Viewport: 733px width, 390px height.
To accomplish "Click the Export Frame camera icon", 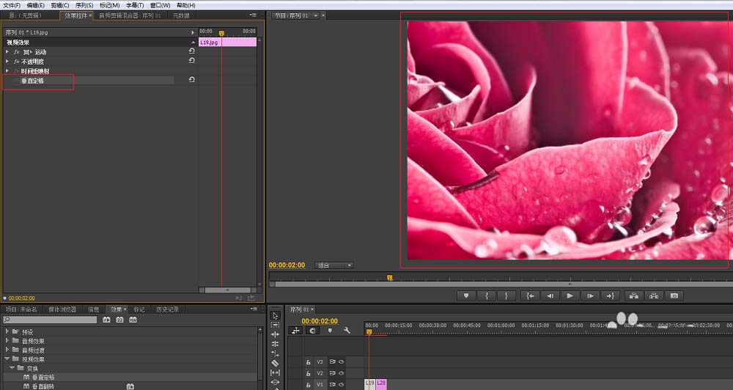I will tap(674, 295).
